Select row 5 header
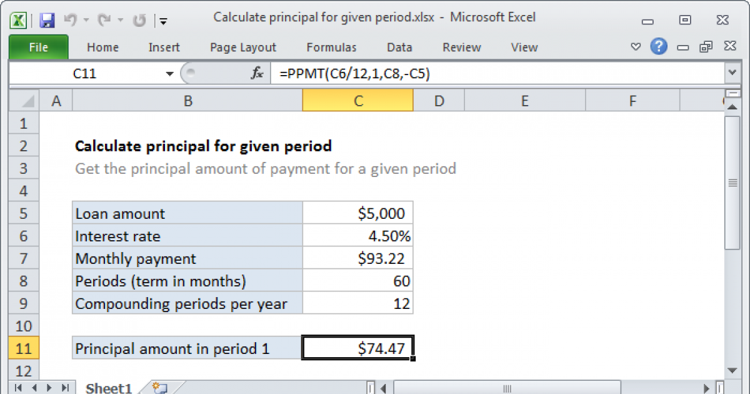This screenshot has width=750, height=394. [x=24, y=213]
